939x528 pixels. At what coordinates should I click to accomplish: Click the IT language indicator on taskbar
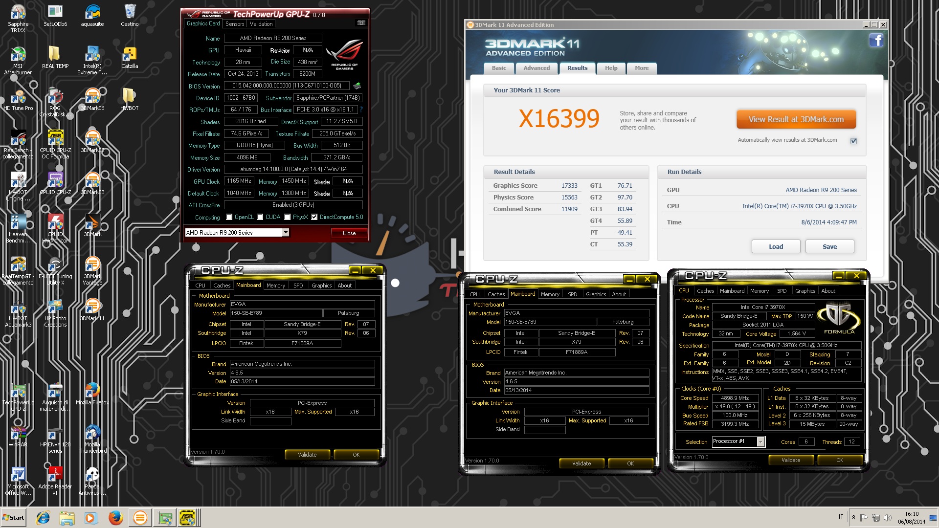(x=841, y=517)
